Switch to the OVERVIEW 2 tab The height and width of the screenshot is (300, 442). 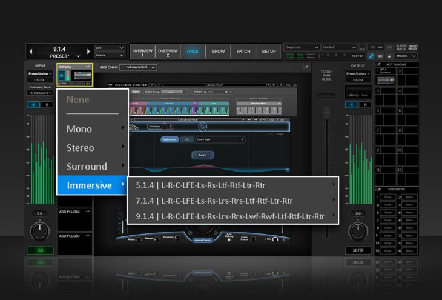(x=168, y=52)
